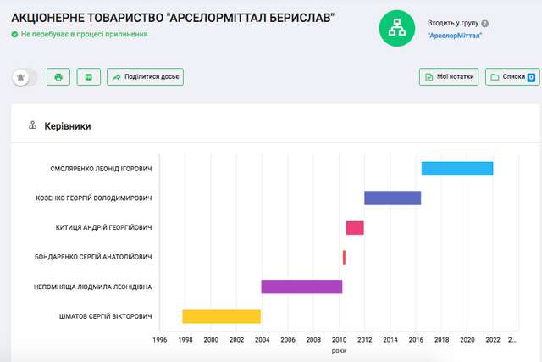The image size is (542, 362).
Task: Click axis label 2022
Action: pyautogui.click(x=493, y=340)
